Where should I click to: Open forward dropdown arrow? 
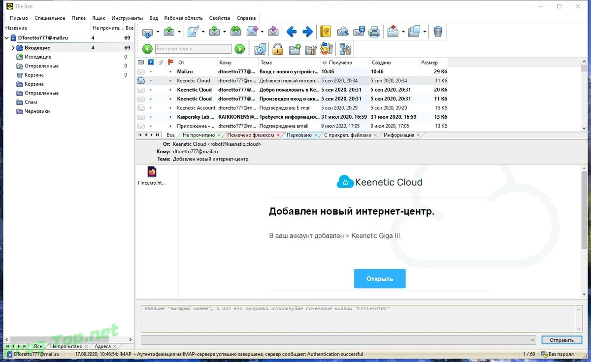tap(263, 32)
